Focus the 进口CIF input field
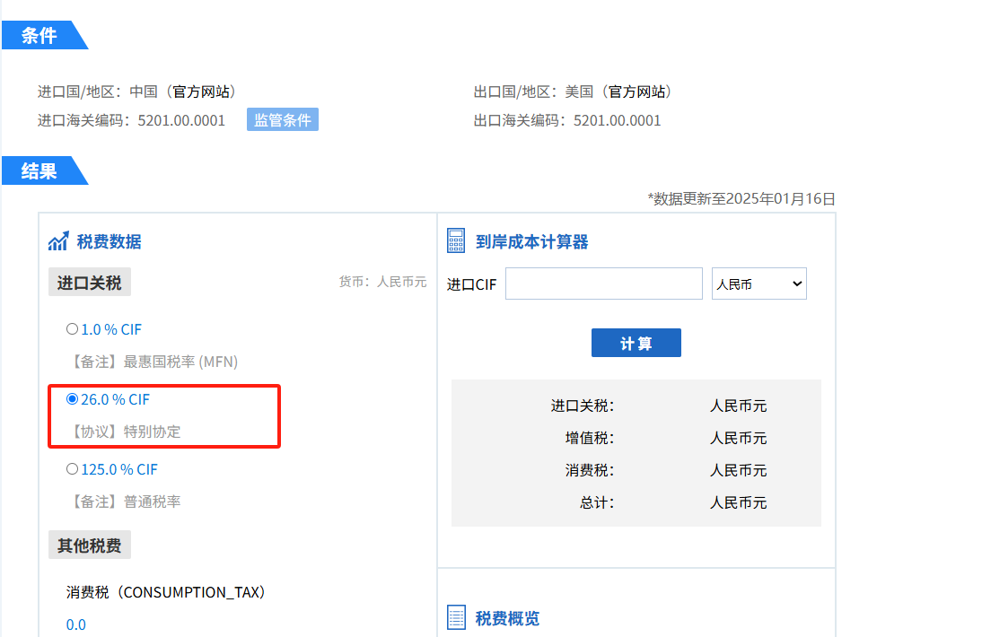The image size is (982, 637). pyautogui.click(x=603, y=284)
